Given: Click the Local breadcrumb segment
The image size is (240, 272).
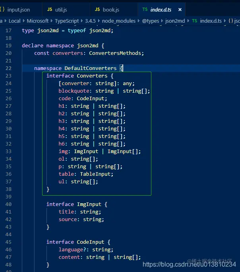Looking at the screenshot, I should pos(15,21).
